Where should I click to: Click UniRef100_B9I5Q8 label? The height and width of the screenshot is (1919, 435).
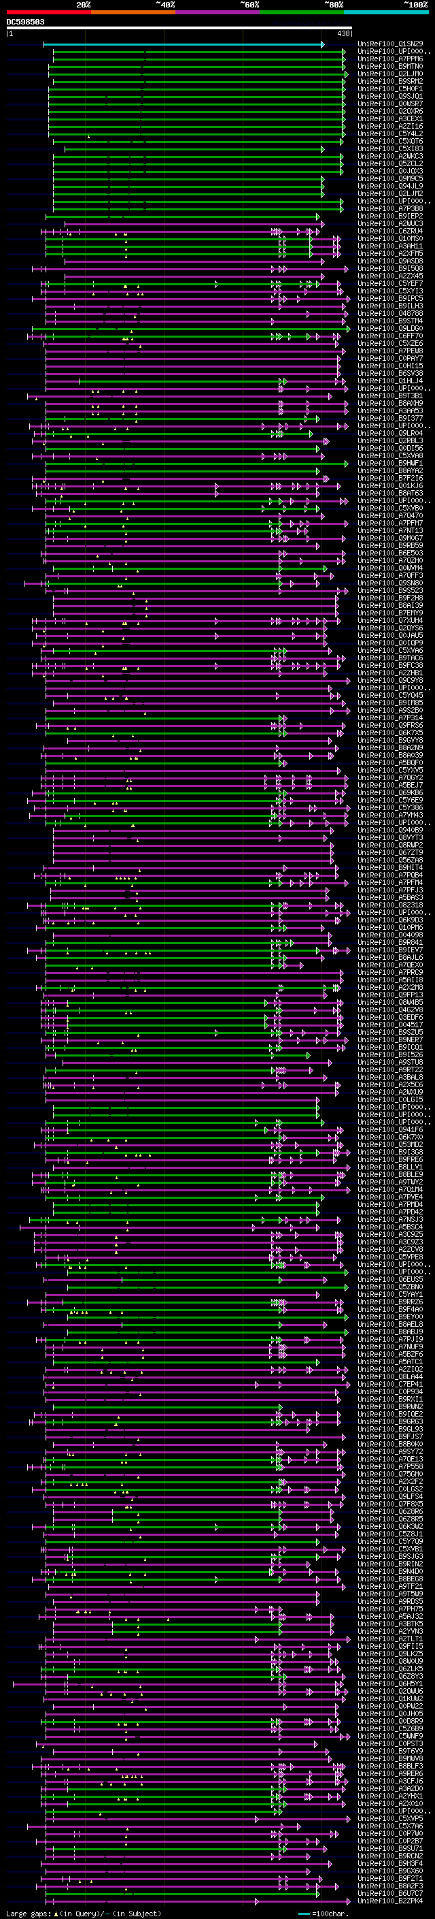[x=390, y=269]
